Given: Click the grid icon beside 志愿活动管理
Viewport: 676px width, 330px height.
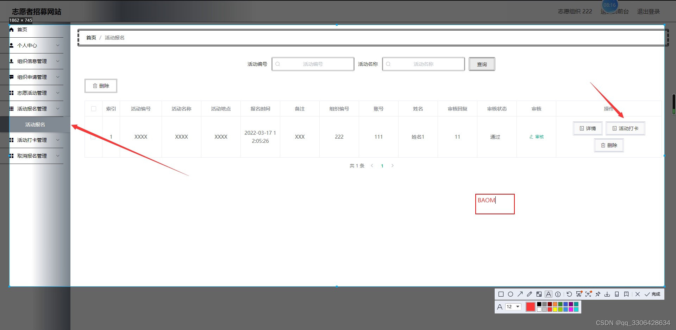Looking at the screenshot, I should click(12, 93).
